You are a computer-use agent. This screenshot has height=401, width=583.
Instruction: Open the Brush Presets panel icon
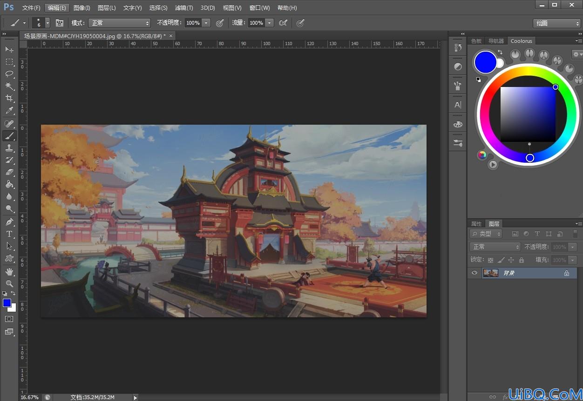(458, 86)
